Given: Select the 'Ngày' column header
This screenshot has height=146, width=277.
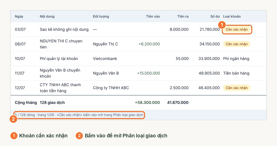Looking at the screenshot, I should pos(19,16).
